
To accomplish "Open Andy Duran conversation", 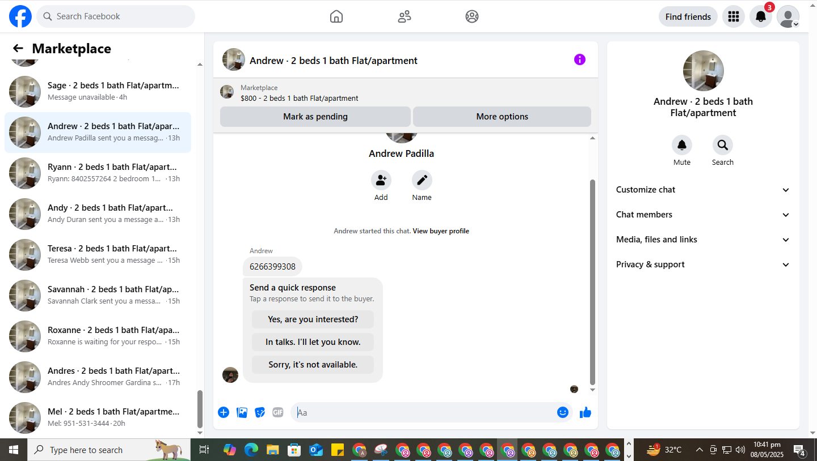I will 98,214.
